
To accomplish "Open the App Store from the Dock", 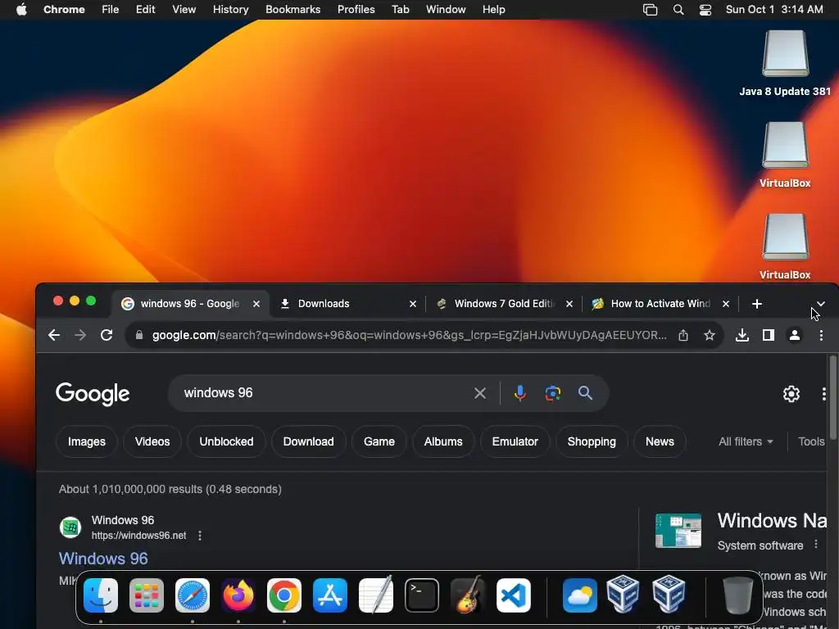I will [330, 595].
